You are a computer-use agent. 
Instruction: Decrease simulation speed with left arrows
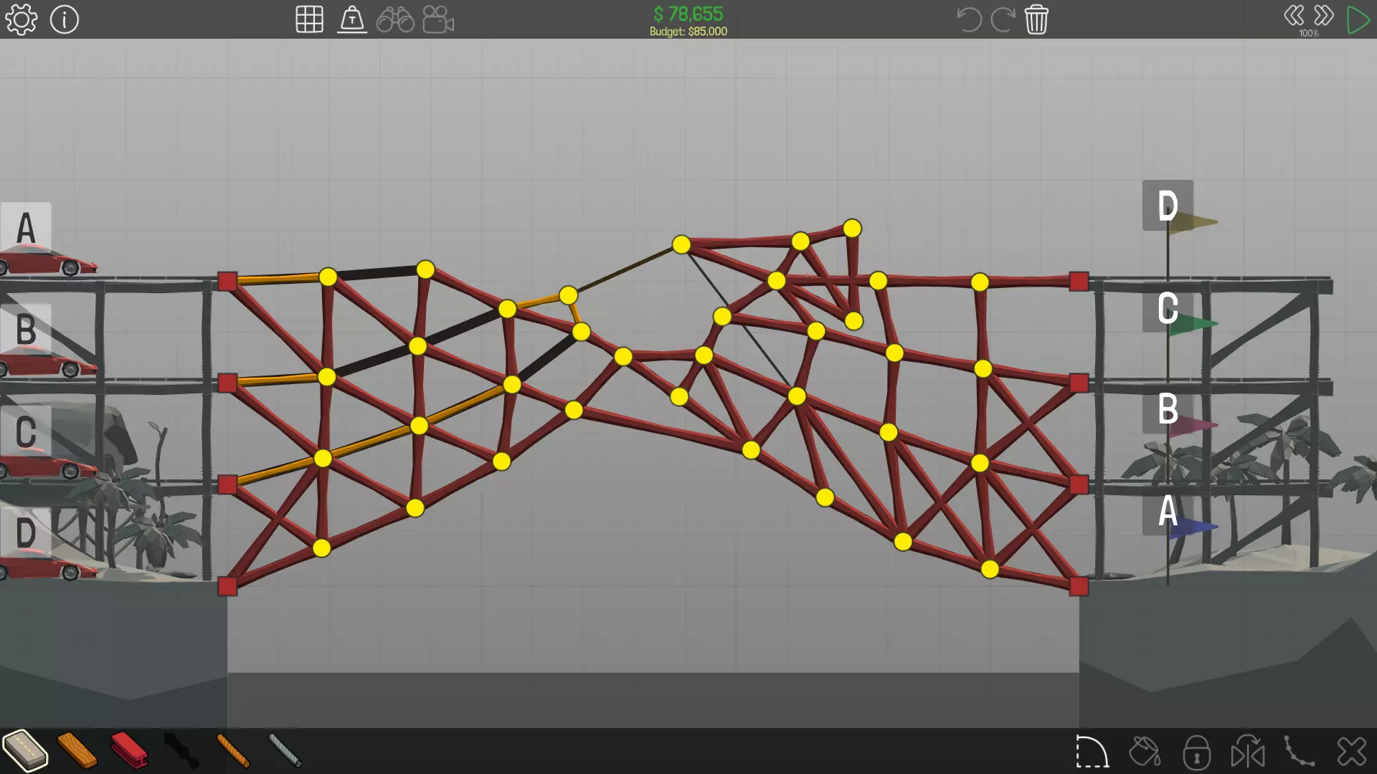pos(1294,16)
